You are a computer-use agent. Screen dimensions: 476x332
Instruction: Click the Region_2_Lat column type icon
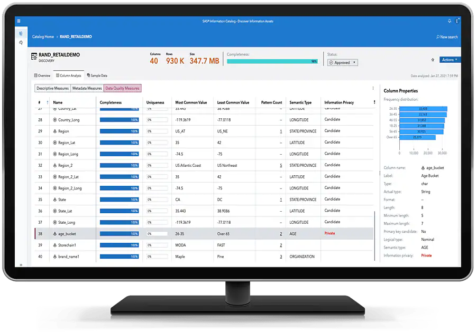click(55, 177)
